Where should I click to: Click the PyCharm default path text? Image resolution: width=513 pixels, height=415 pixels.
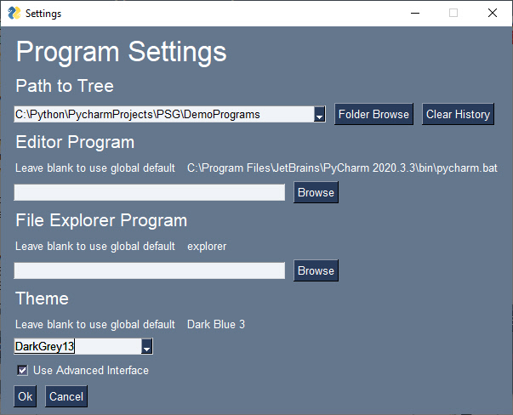tap(342, 168)
